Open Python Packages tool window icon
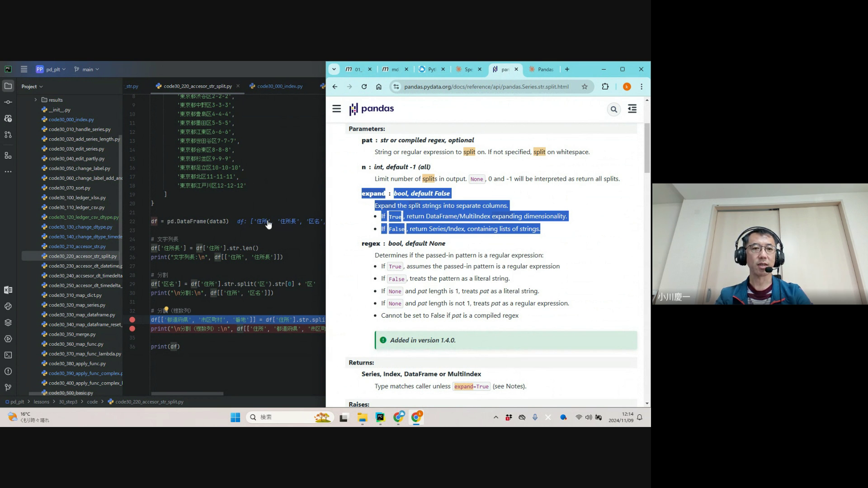868x488 pixels. pyautogui.click(x=8, y=323)
